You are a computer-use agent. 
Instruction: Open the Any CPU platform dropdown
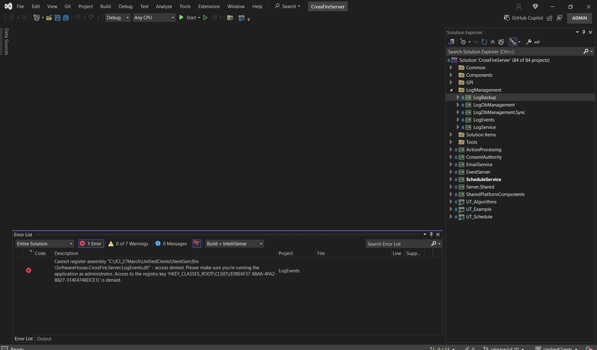pos(154,18)
